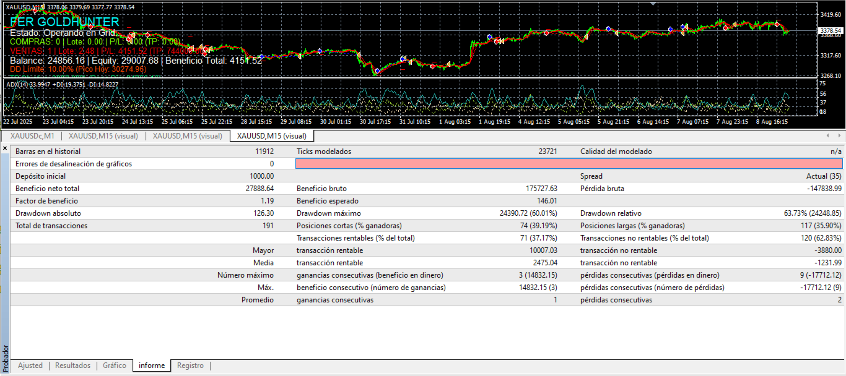Click consecutive losses value 9 (-17712.12)
846x376 pixels.
pyautogui.click(x=820, y=275)
